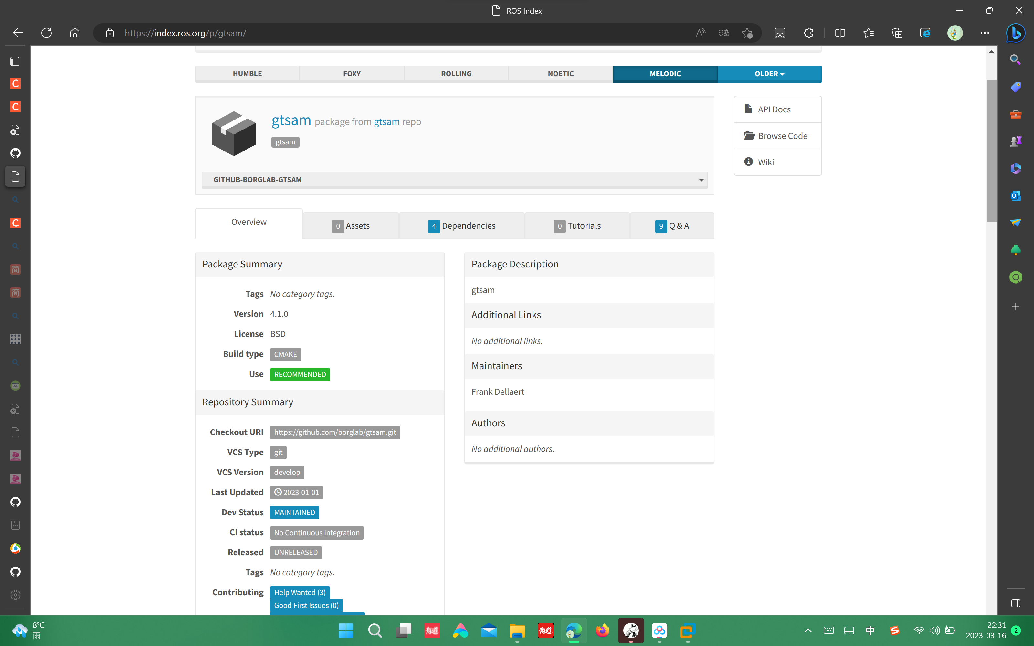
Task: Select the ROLLING distro tab
Action: 456,74
